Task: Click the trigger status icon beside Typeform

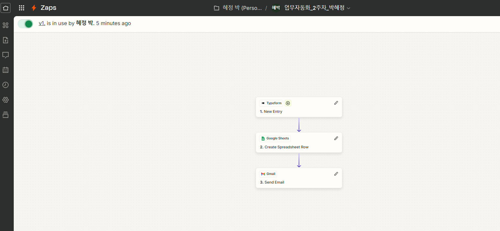Action: [x=288, y=103]
